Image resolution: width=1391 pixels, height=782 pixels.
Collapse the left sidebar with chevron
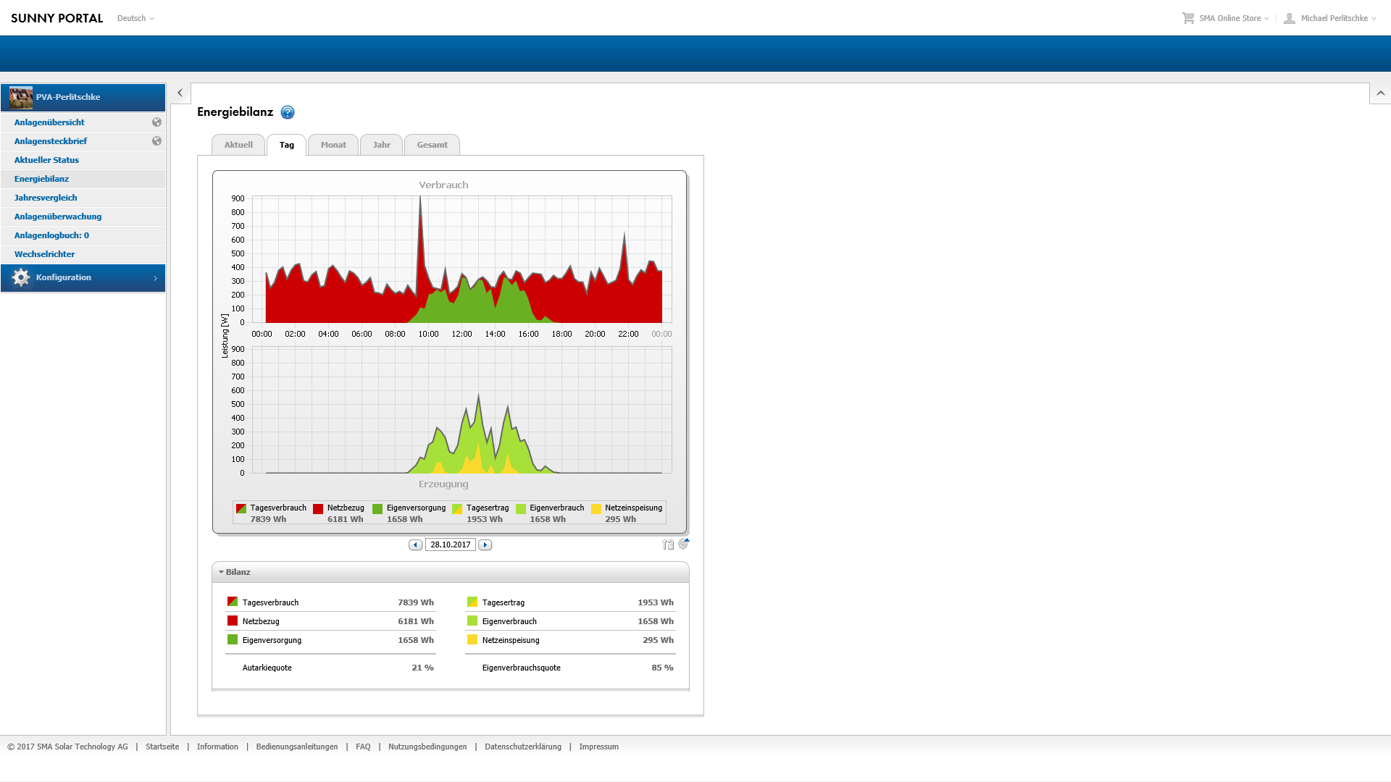click(180, 93)
